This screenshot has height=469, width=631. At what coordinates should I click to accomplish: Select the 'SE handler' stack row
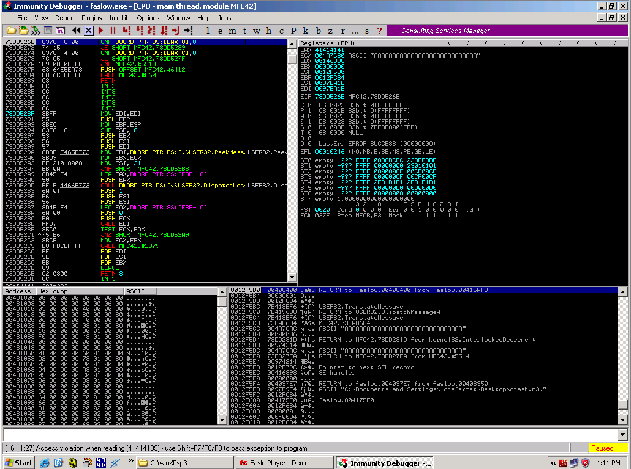pyautogui.click(x=424, y=373)
